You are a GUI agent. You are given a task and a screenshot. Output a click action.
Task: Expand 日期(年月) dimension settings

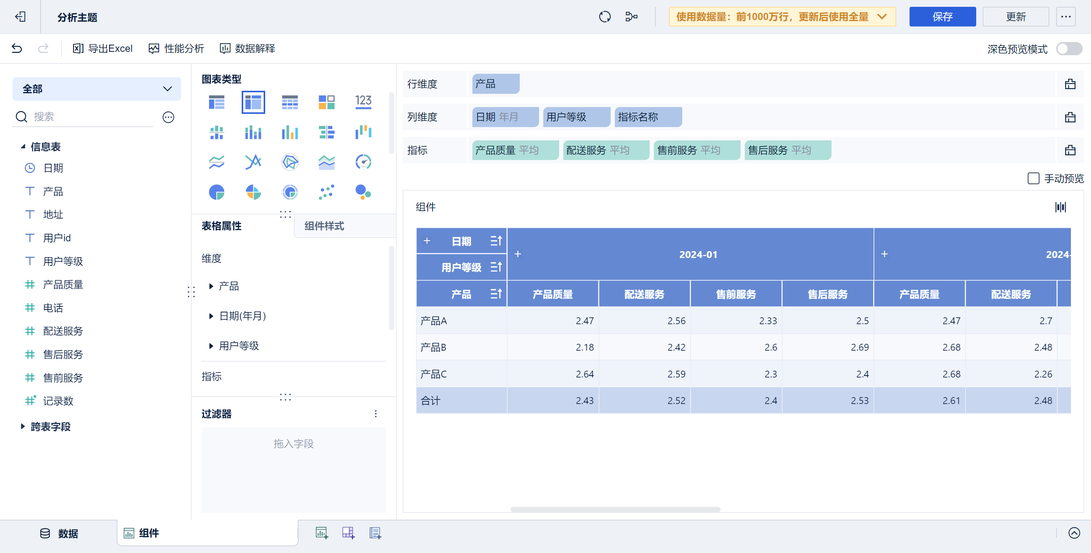211,316
